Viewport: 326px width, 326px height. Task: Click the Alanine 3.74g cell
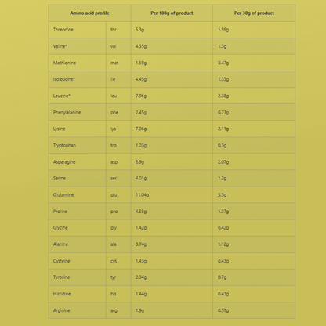(172, 244)
